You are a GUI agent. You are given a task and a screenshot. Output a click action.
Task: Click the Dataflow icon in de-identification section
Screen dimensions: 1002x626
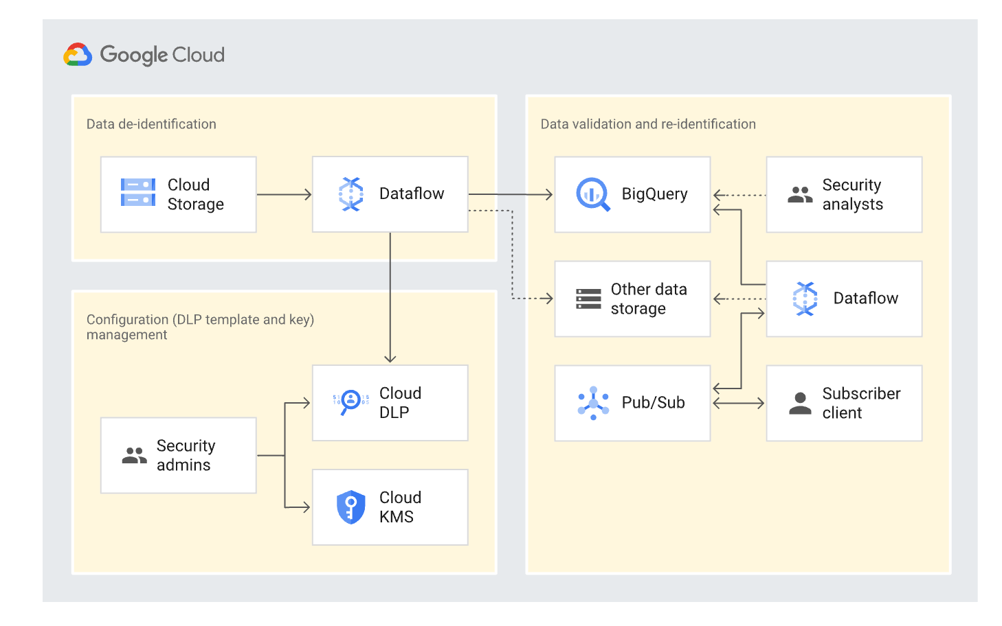point(351,194)
